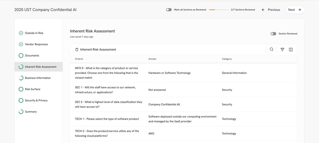The height and width of the screenshot is (143, 319).
Task: Select the INFO 5 criteria row text
Action: click(106, 73)
